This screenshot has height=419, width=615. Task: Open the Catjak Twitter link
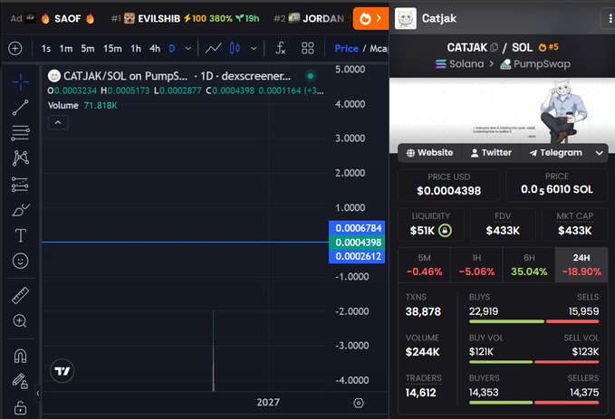click(491, 152)
